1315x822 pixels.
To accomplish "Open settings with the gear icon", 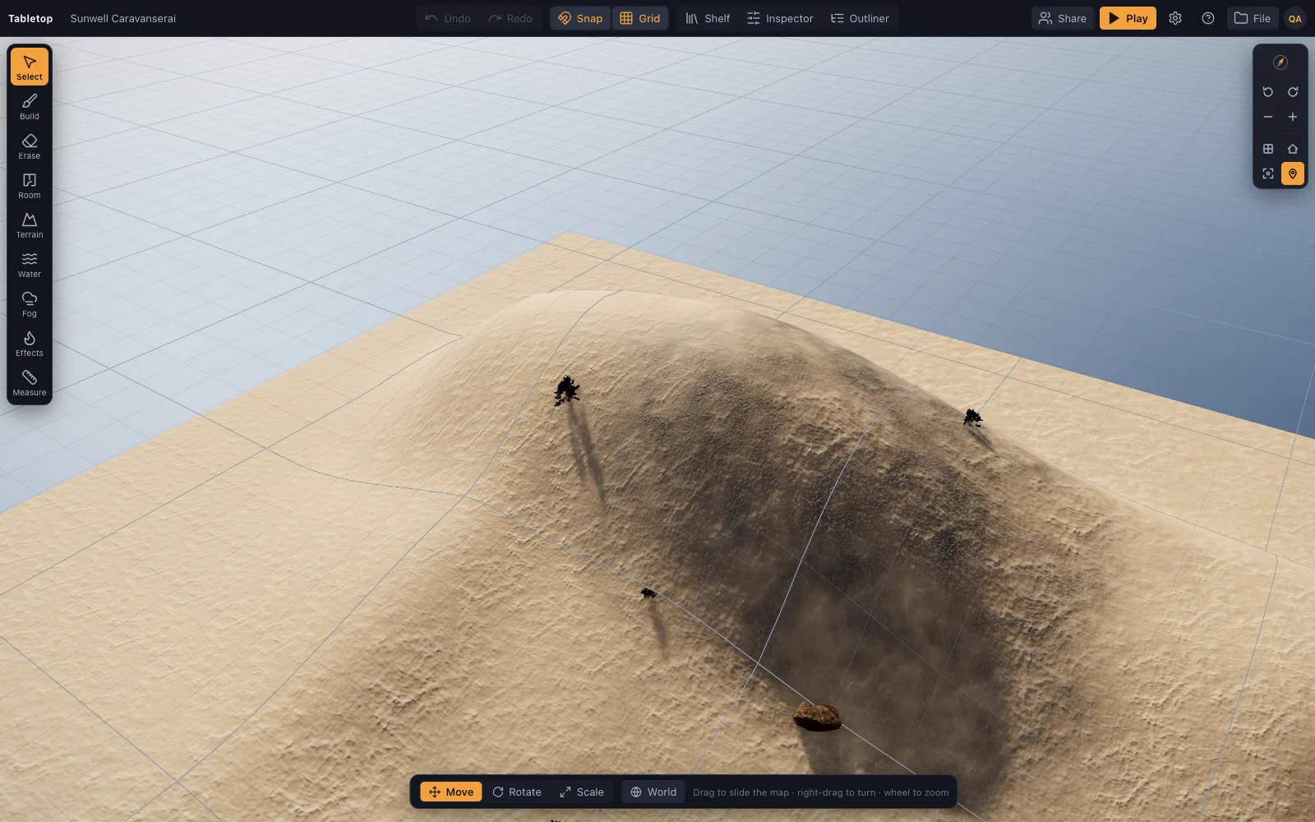I will tap(1175, 18).
